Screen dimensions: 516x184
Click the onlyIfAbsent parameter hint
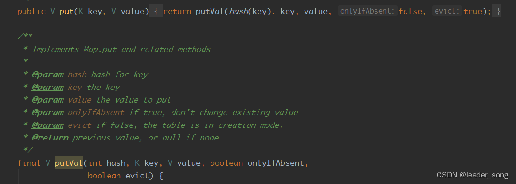[x=367, y=12]
